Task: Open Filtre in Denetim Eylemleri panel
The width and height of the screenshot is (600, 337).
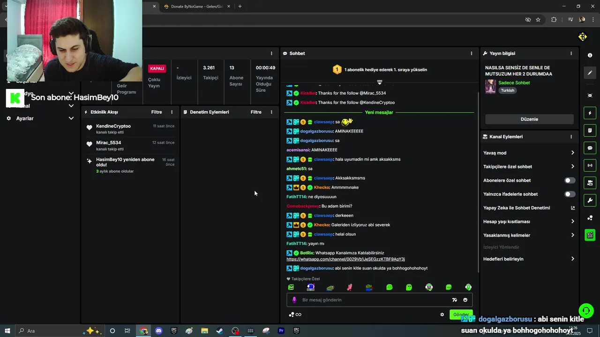Action: 256,112
